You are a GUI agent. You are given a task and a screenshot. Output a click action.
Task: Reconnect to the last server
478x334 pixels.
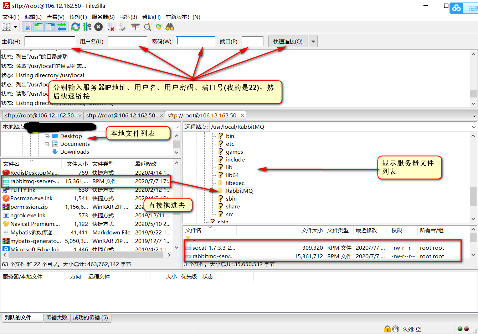click(122, 27)
